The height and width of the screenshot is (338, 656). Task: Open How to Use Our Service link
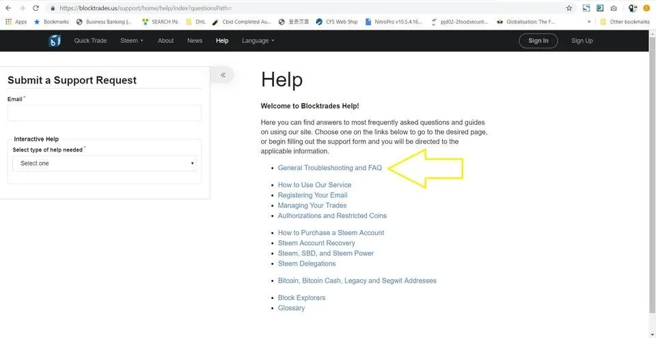[x=314, y=185]
